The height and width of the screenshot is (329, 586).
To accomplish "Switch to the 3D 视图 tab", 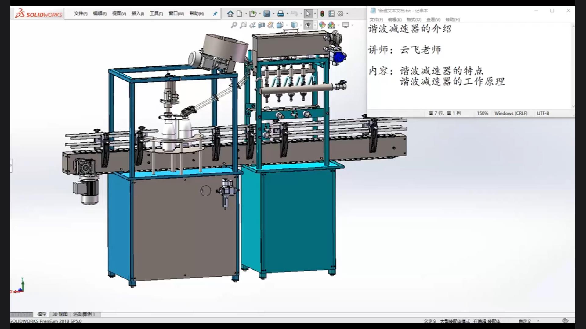I will click(x=60, y=314).
